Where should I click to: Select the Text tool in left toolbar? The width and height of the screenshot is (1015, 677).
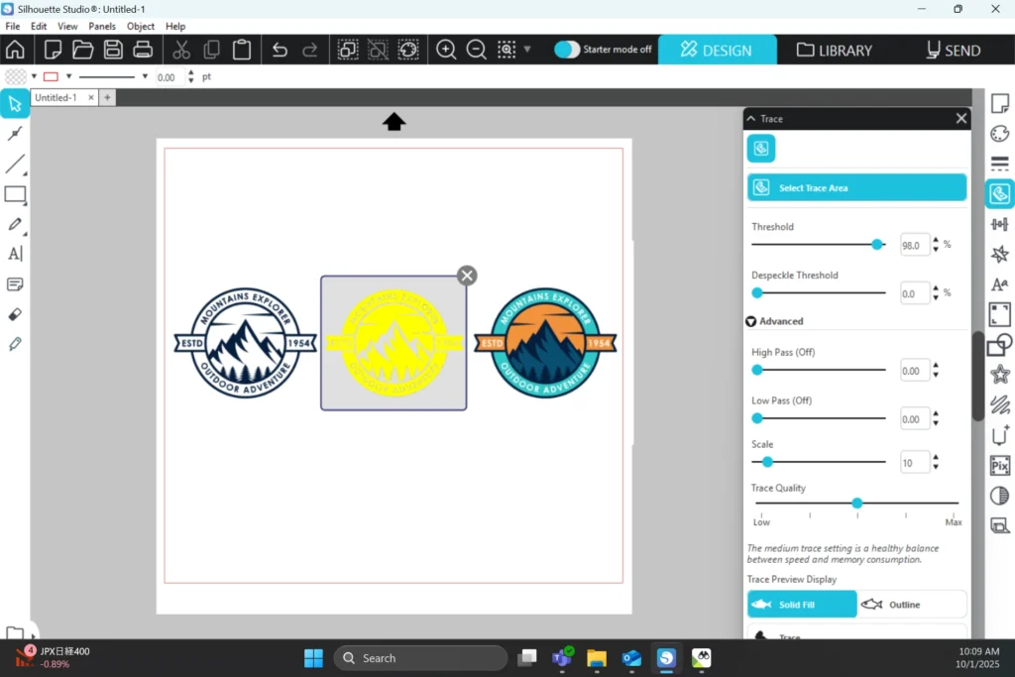[x=15, y=254]
